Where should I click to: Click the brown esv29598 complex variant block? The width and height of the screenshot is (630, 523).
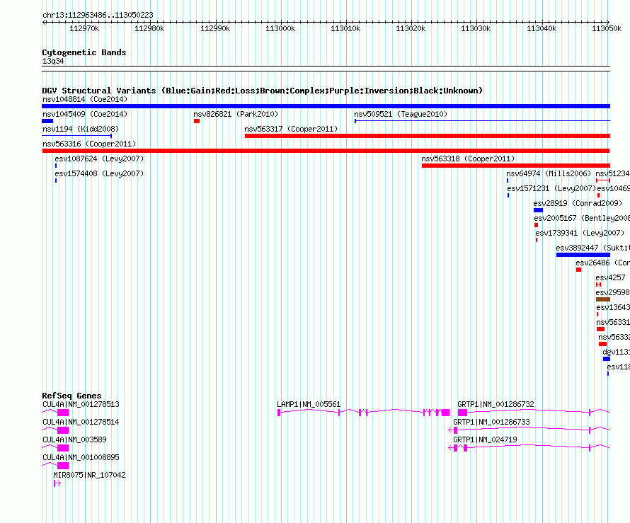(x=603, y=299)
